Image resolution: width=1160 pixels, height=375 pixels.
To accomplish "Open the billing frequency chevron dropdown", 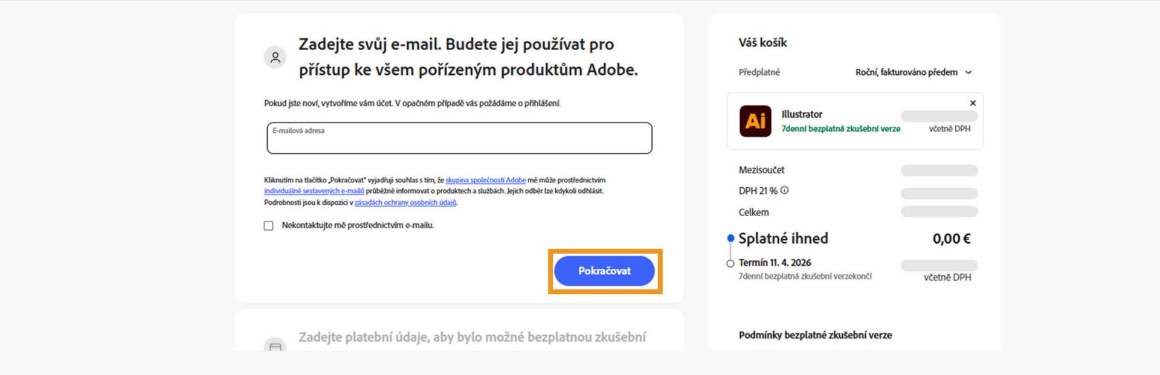I will click(x=970, y=72).
